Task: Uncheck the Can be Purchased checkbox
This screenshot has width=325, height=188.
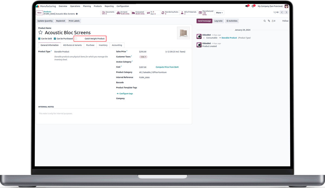Action: pyautogui.click(x=55, y=39)
